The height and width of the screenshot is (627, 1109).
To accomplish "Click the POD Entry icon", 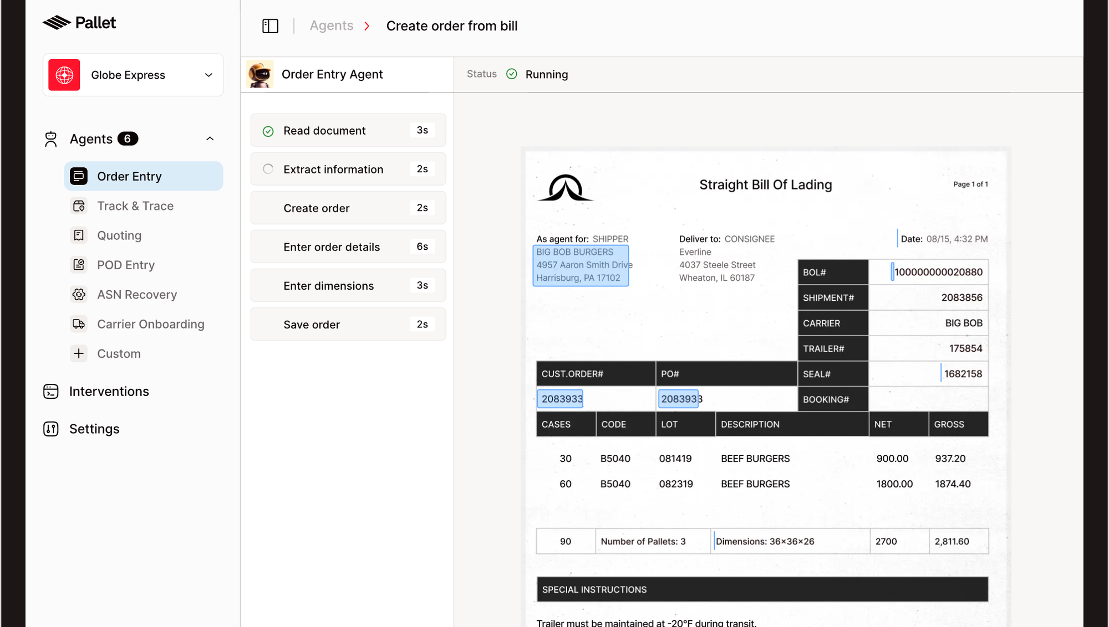I will pos(79,265).
